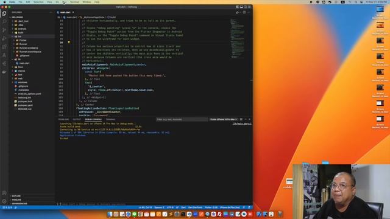Image resolution: width=390 pixels, height=219 pixels.
Task: Open the FileZilla icon in the Dock
Action: tap(219, 214)
